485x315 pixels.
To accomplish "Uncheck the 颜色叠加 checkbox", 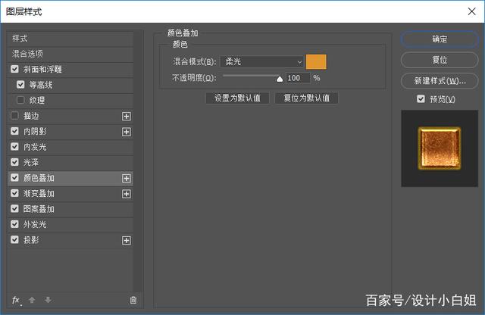I will point(14,177).
